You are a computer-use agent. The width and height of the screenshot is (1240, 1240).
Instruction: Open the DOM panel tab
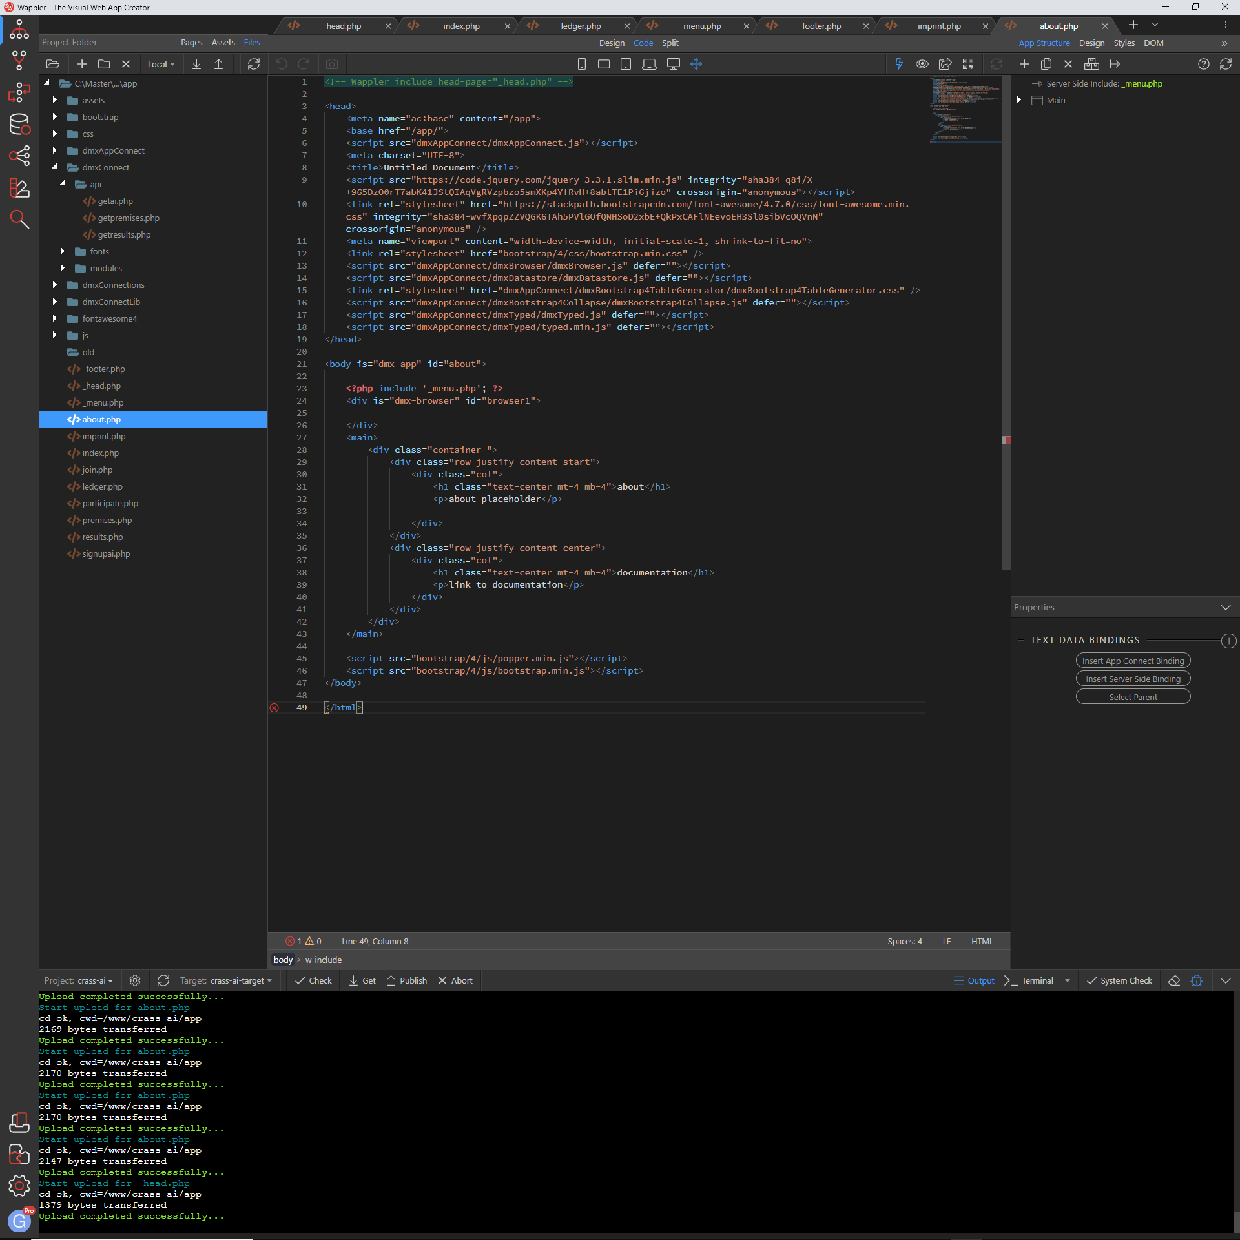pyautogui.click(x=1153, y=43)
